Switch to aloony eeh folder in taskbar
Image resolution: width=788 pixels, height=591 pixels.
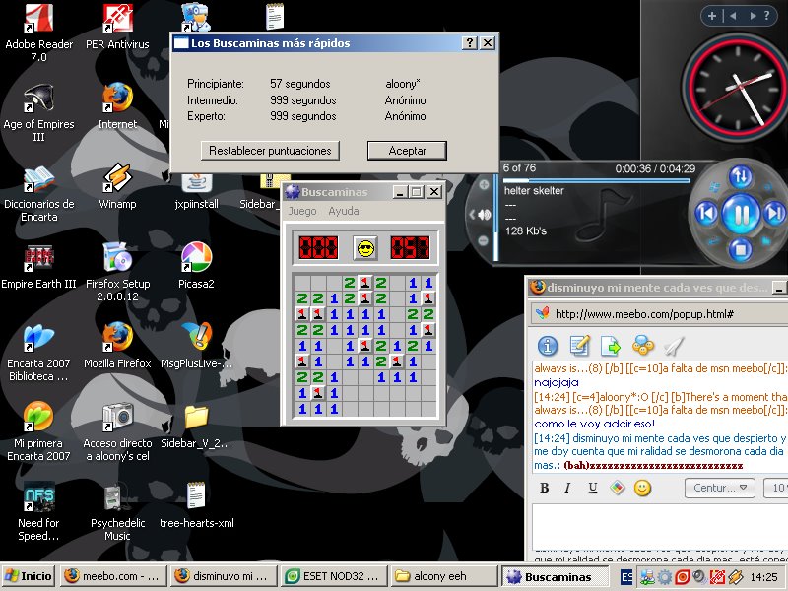444,576
